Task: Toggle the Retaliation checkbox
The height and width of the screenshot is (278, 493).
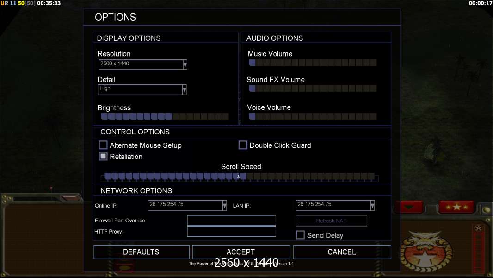Action: tap(103, 156)
